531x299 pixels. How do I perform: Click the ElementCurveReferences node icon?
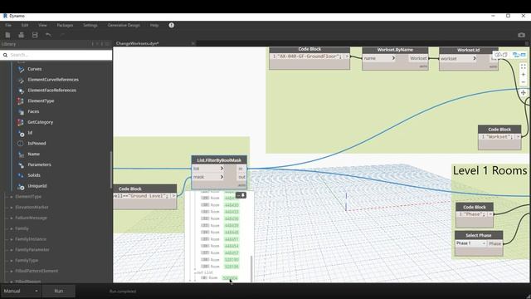point(21,80)
